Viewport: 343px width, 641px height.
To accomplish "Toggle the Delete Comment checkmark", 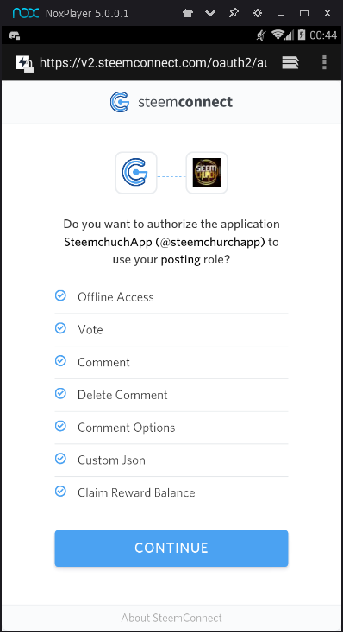I will tap(60, 393).
